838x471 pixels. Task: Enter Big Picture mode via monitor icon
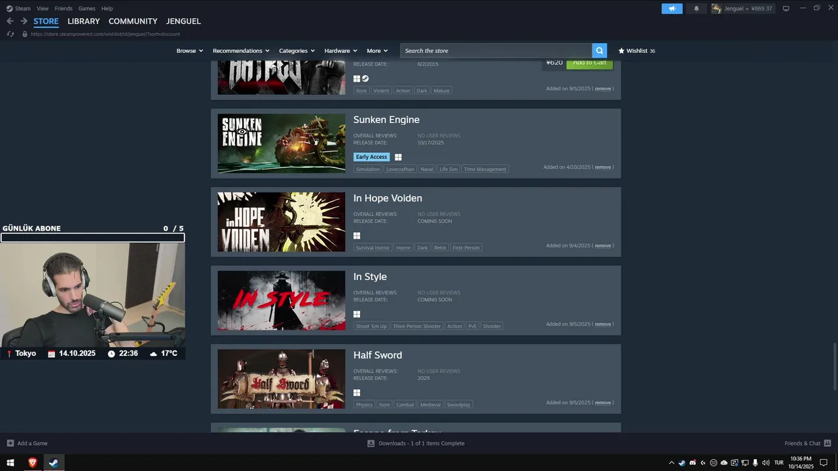tap(786, 9)
